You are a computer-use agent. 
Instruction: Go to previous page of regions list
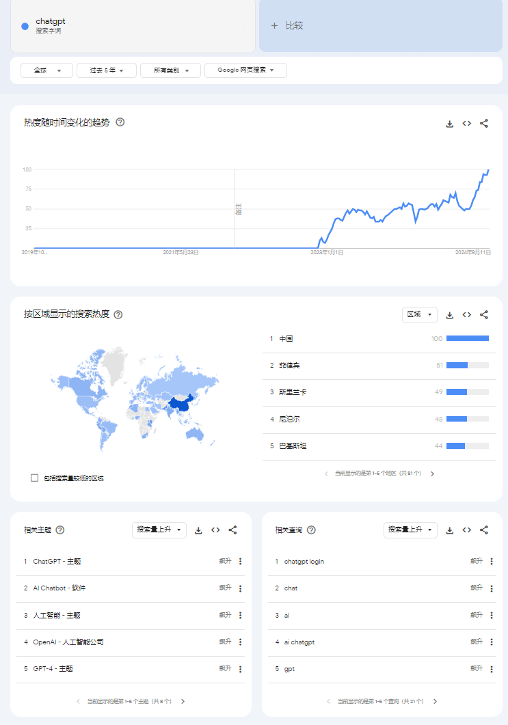coord(326,474)
